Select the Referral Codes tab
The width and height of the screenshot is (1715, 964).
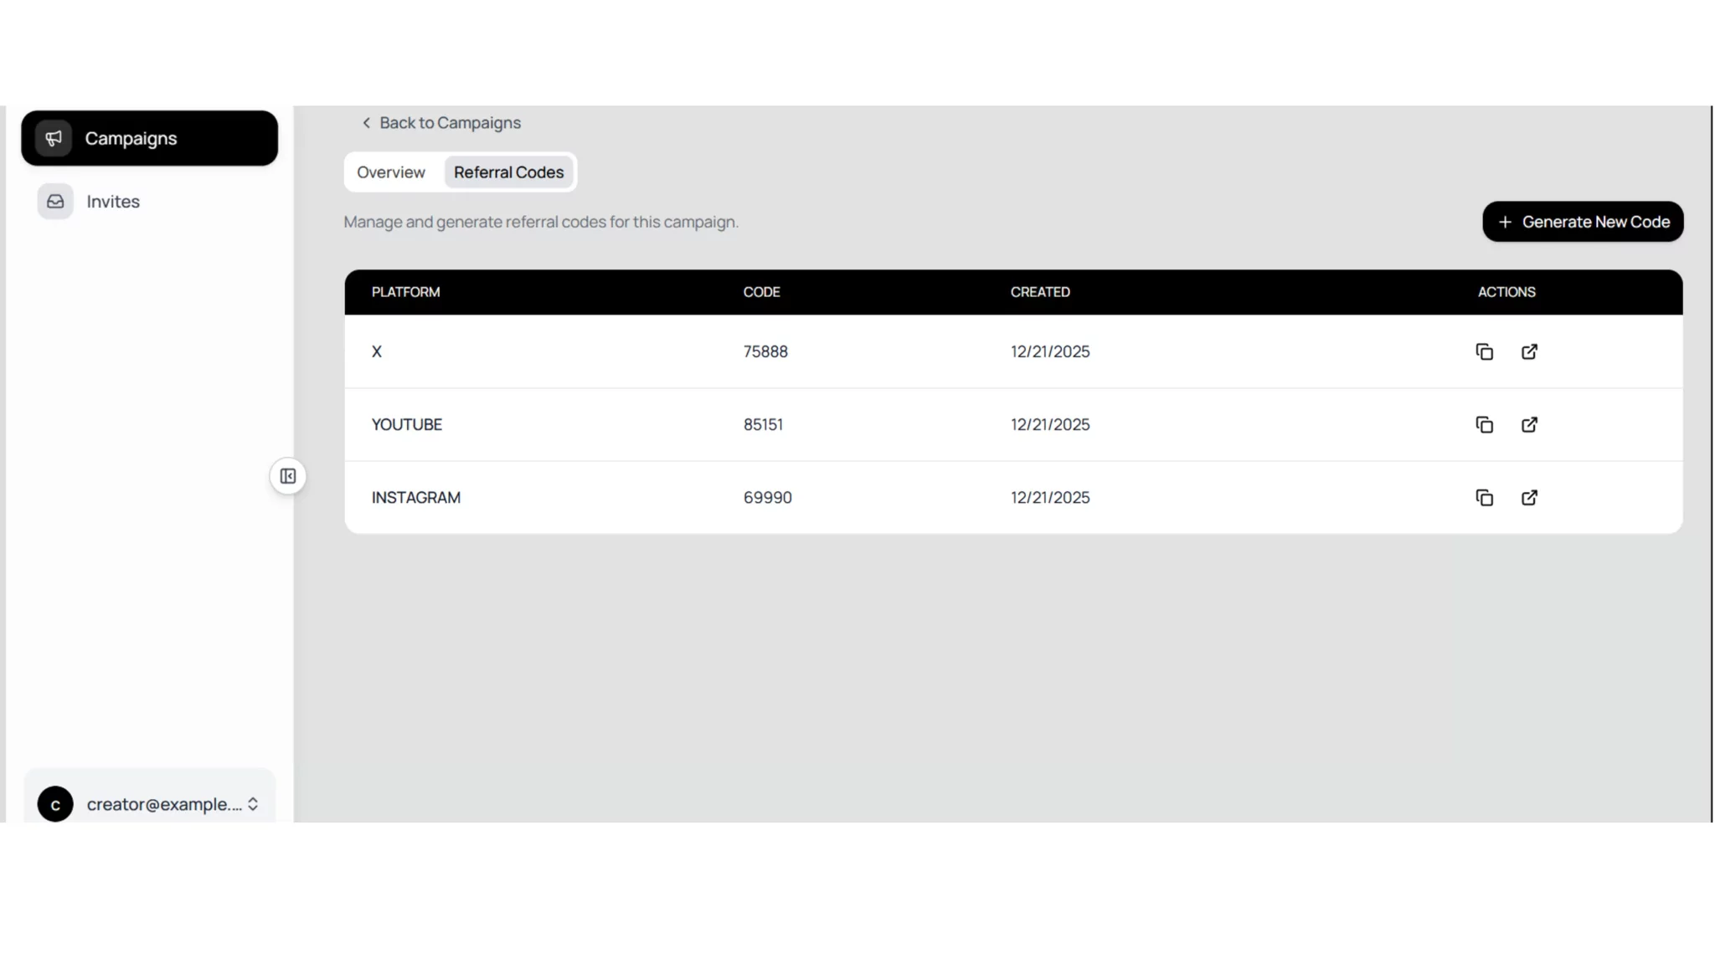click(x=508, y=172)
